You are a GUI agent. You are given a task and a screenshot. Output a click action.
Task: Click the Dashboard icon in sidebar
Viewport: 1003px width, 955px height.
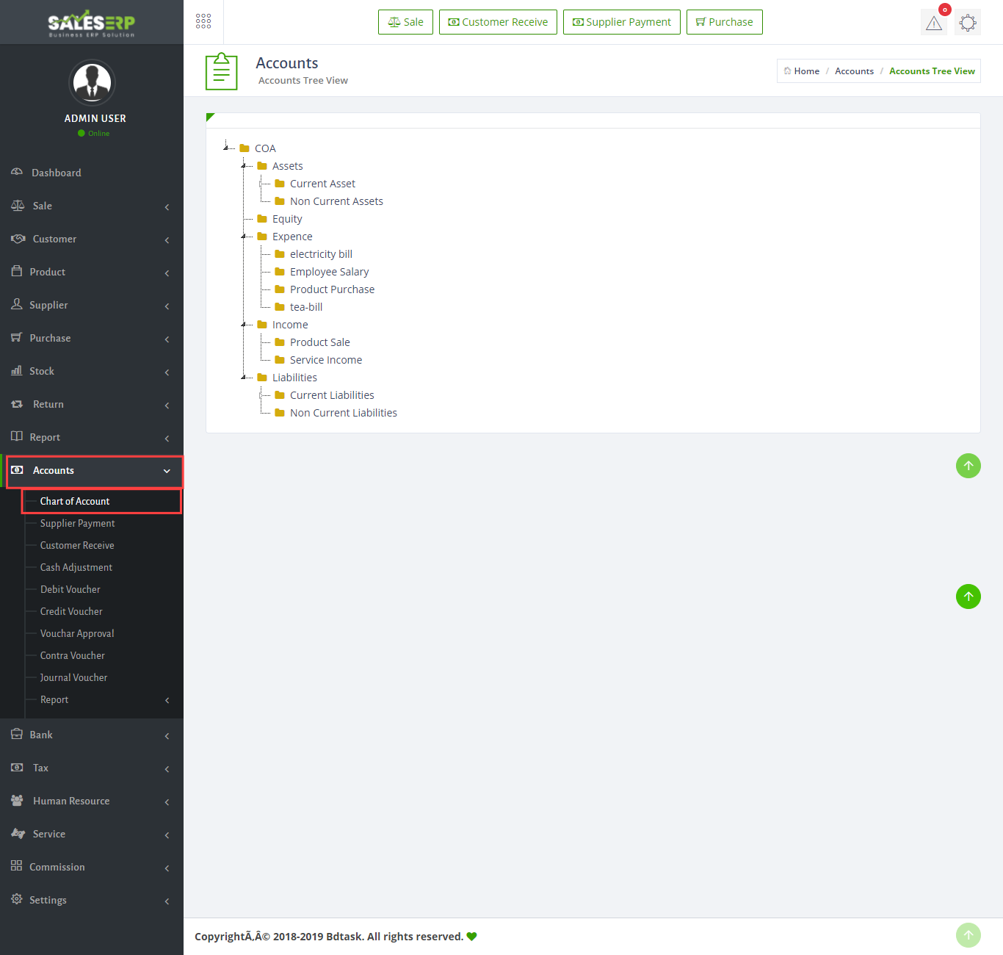pos(17,172)
